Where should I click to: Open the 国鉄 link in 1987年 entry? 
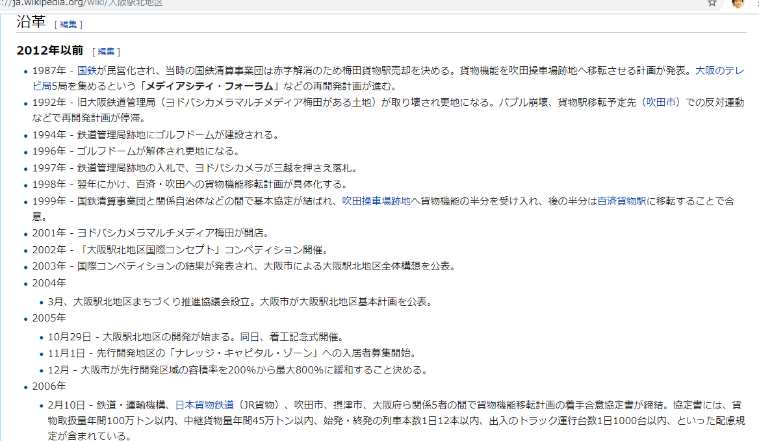click(86, 71)
